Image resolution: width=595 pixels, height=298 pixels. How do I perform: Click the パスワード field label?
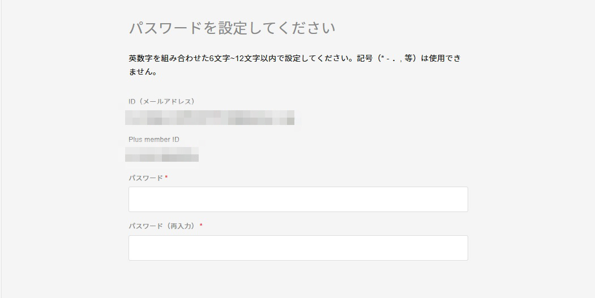(x=145, y=178)
